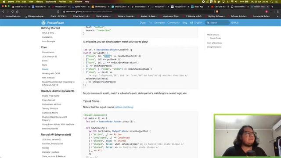Switch to the Untitled Diagram tab
This screenshot has height=158, width=281.
101,7
